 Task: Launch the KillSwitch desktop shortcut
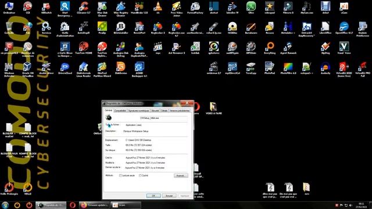(46, 8)
